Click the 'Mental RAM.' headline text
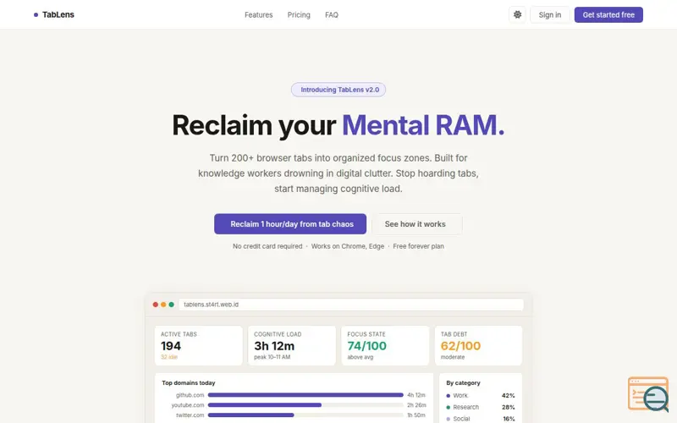 click(423, 125)
